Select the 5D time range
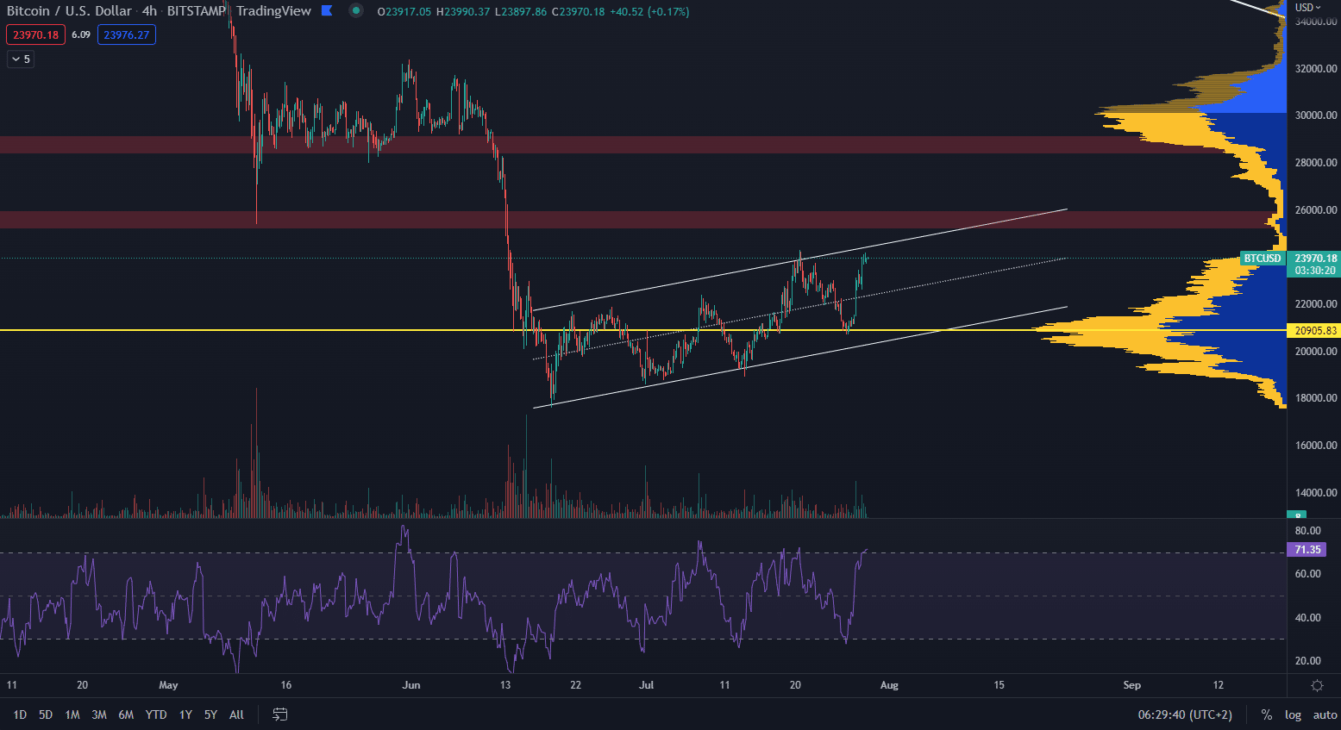This screenshot has height=730, width=1341. click(x=46, y=714)
